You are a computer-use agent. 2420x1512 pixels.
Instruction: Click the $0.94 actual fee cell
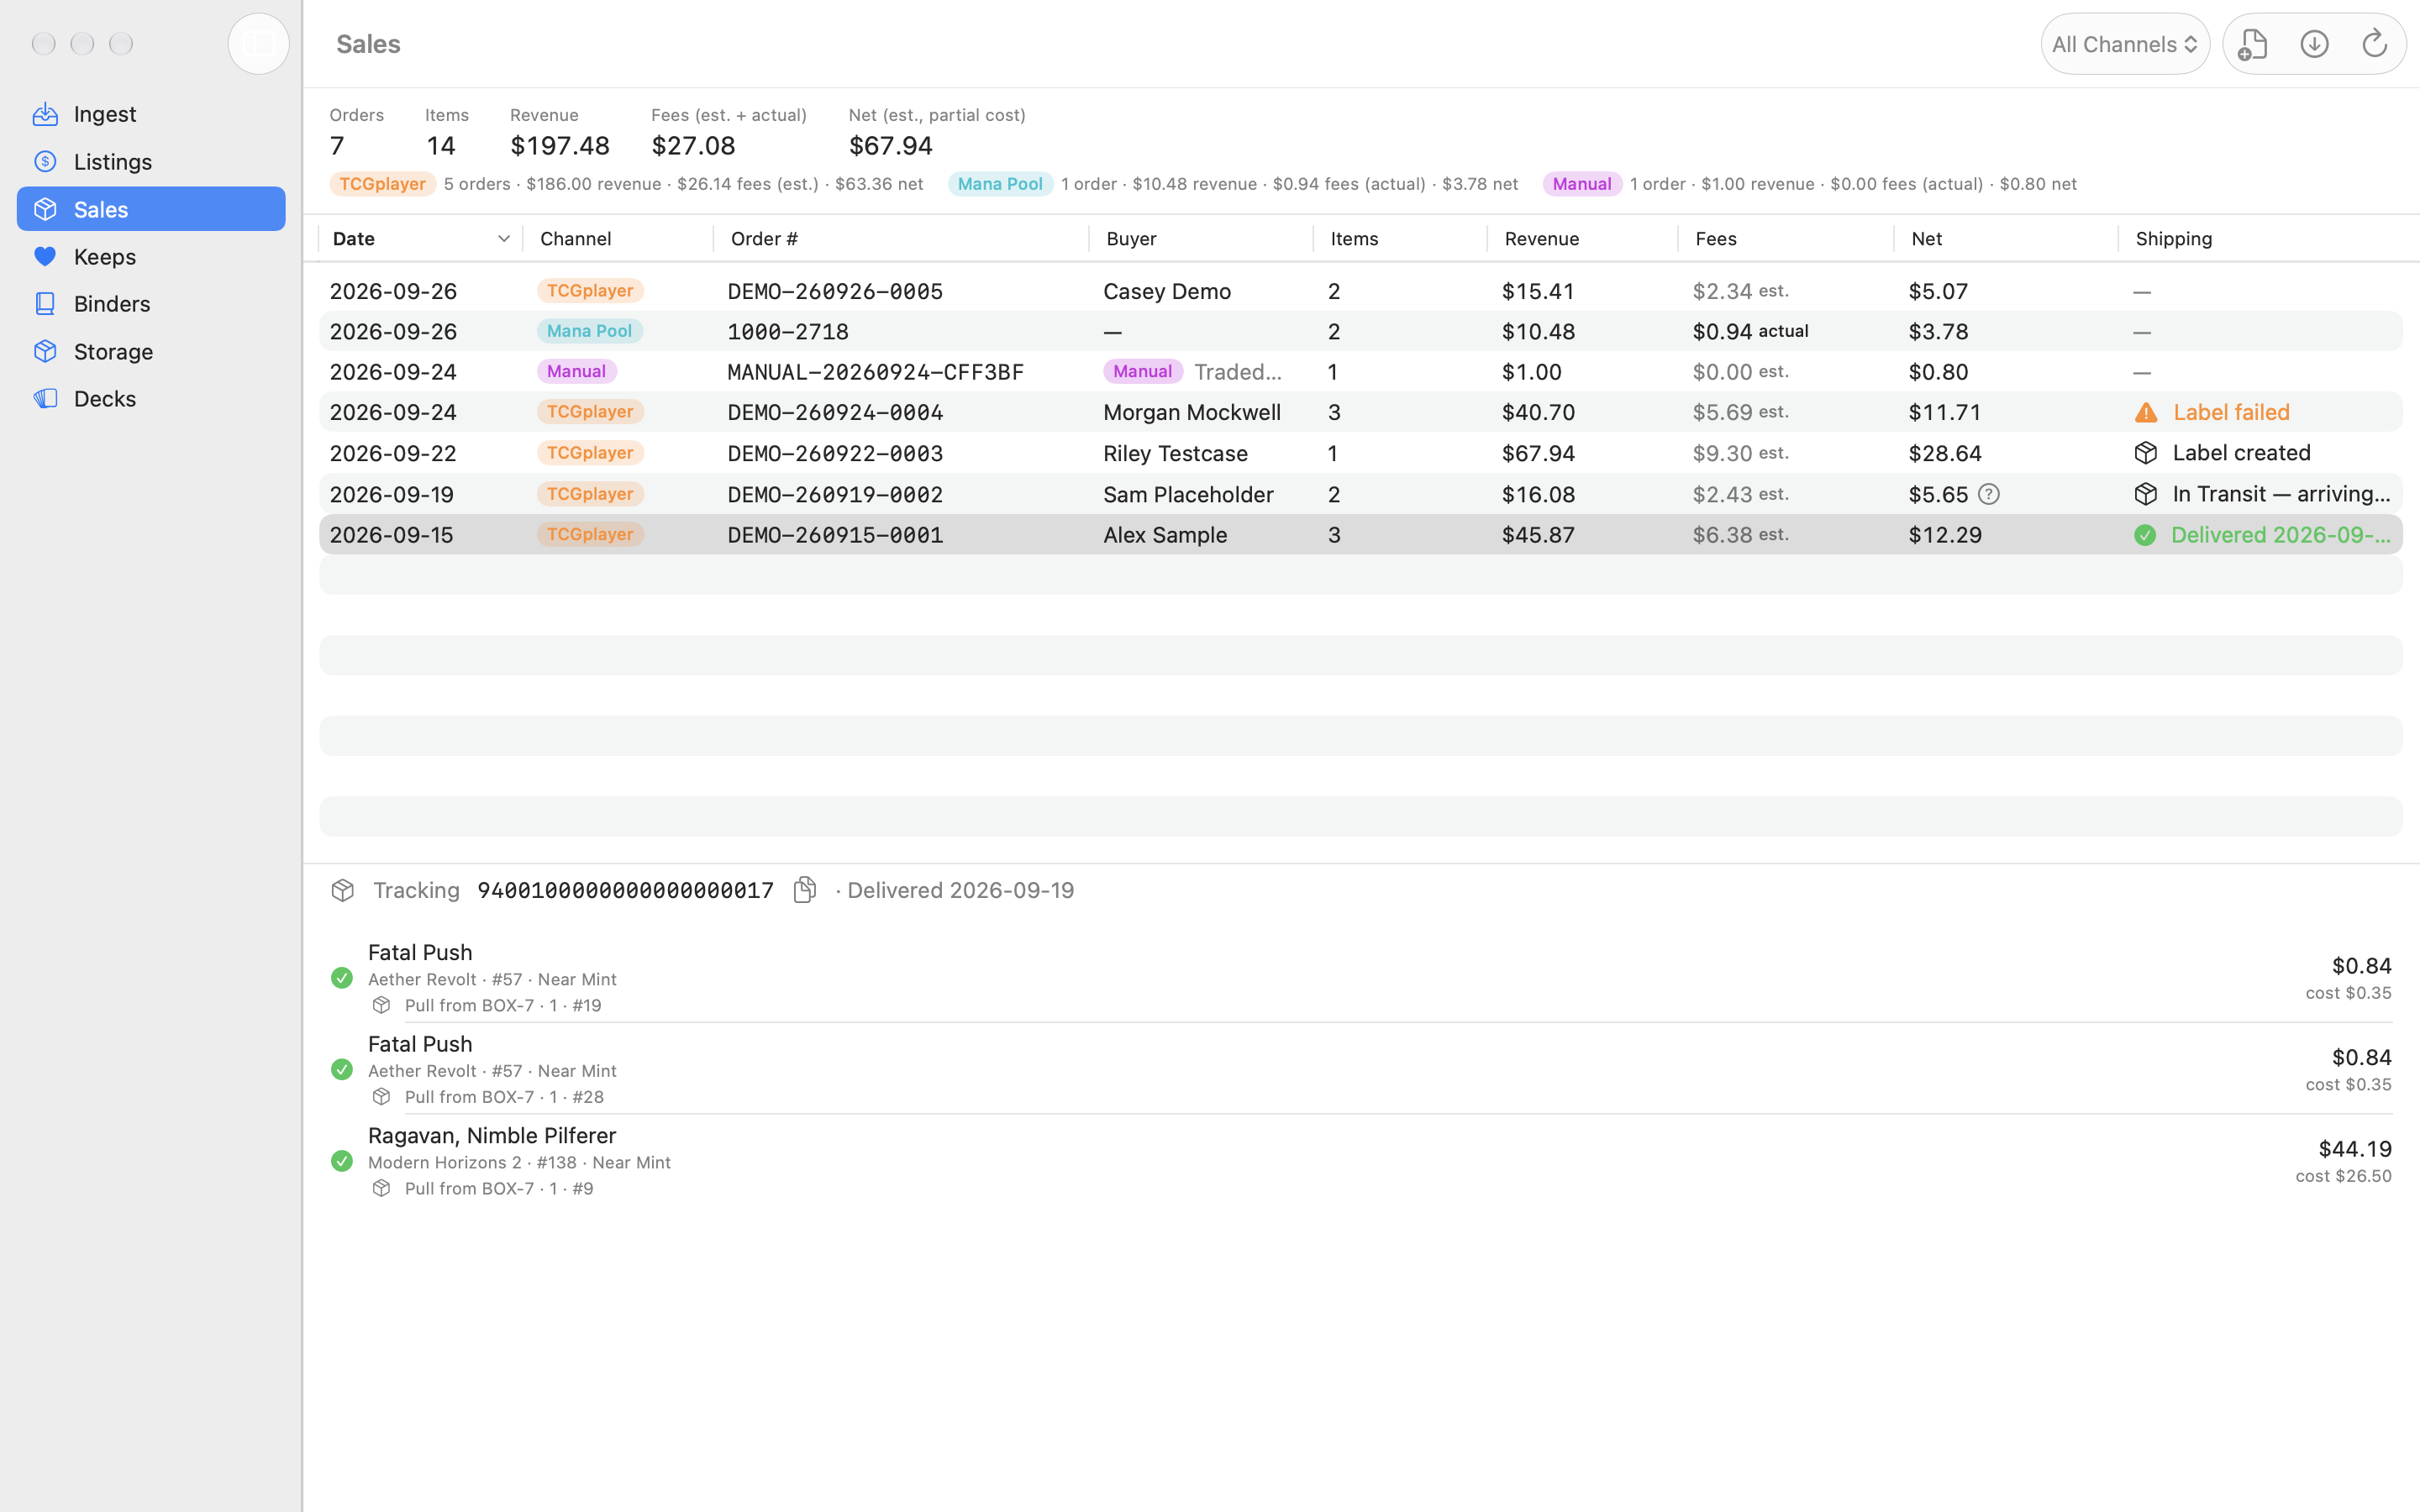tap(1750, 331)
